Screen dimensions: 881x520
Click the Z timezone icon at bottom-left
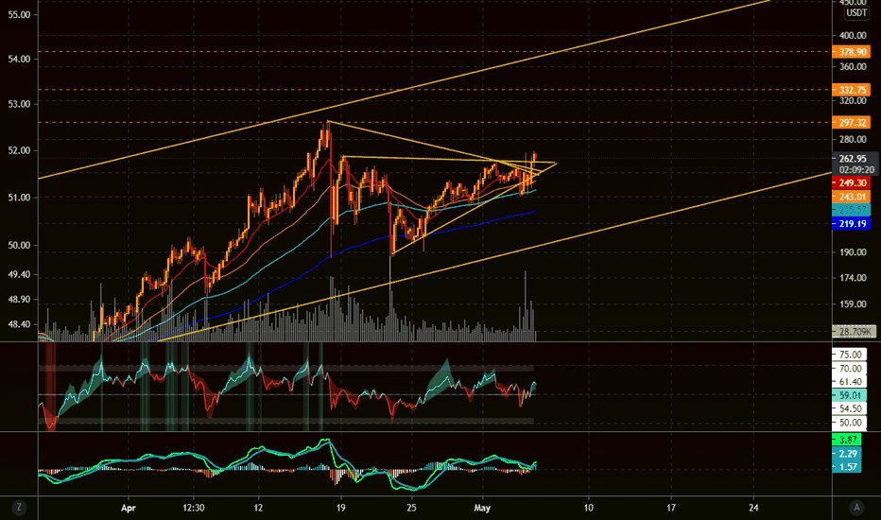(x=19, y=507)
